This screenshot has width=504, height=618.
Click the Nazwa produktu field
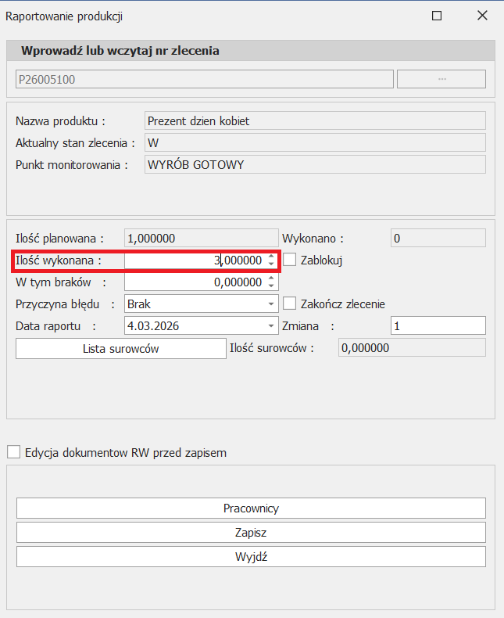point(315,120)
